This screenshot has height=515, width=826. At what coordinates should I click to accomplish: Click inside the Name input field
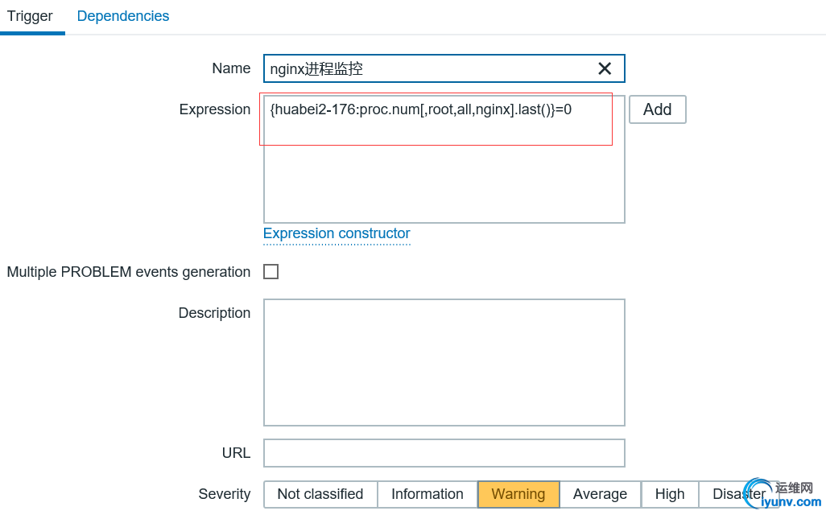click(x=427, y=69)
